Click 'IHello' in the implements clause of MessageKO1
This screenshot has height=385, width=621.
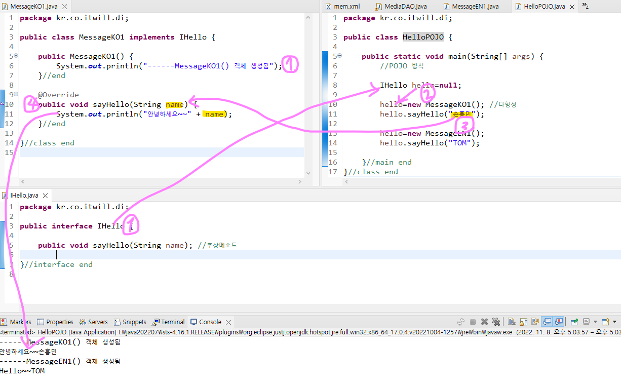193,37
